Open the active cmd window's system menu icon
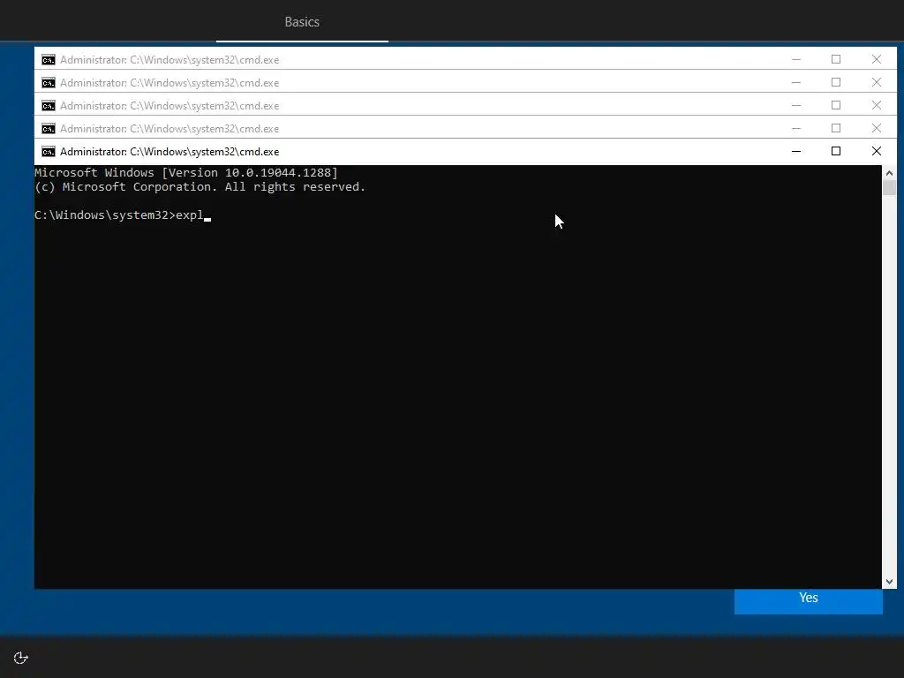 click(49, 152)
